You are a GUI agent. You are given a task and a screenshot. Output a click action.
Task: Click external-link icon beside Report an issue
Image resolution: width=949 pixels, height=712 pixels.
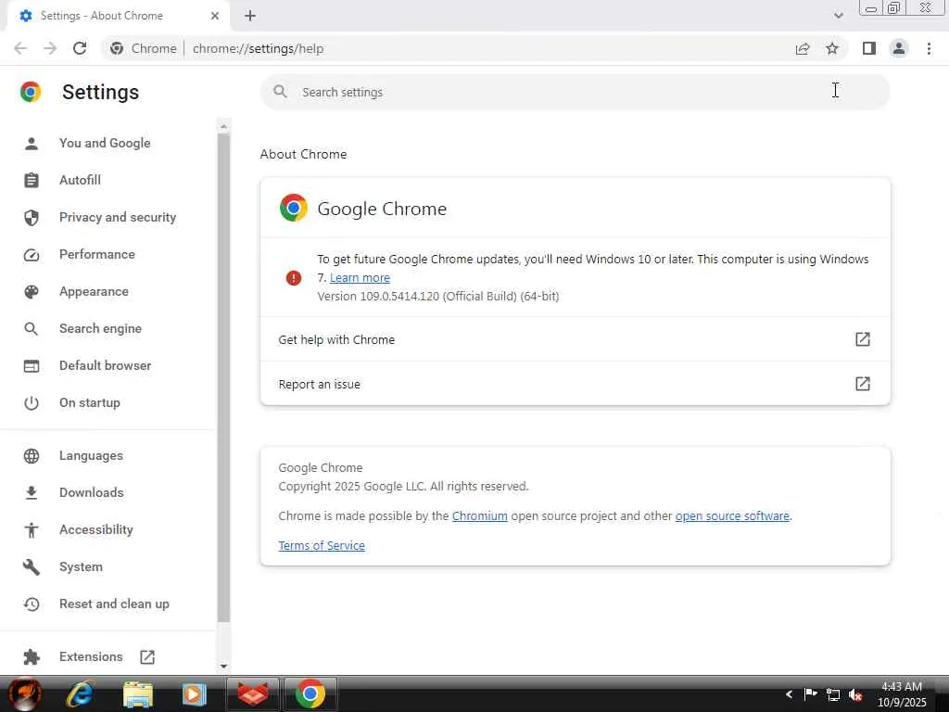[x=863, y=383]
